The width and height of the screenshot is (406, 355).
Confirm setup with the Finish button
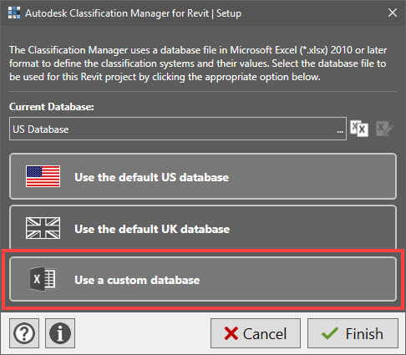pos(353,333)
